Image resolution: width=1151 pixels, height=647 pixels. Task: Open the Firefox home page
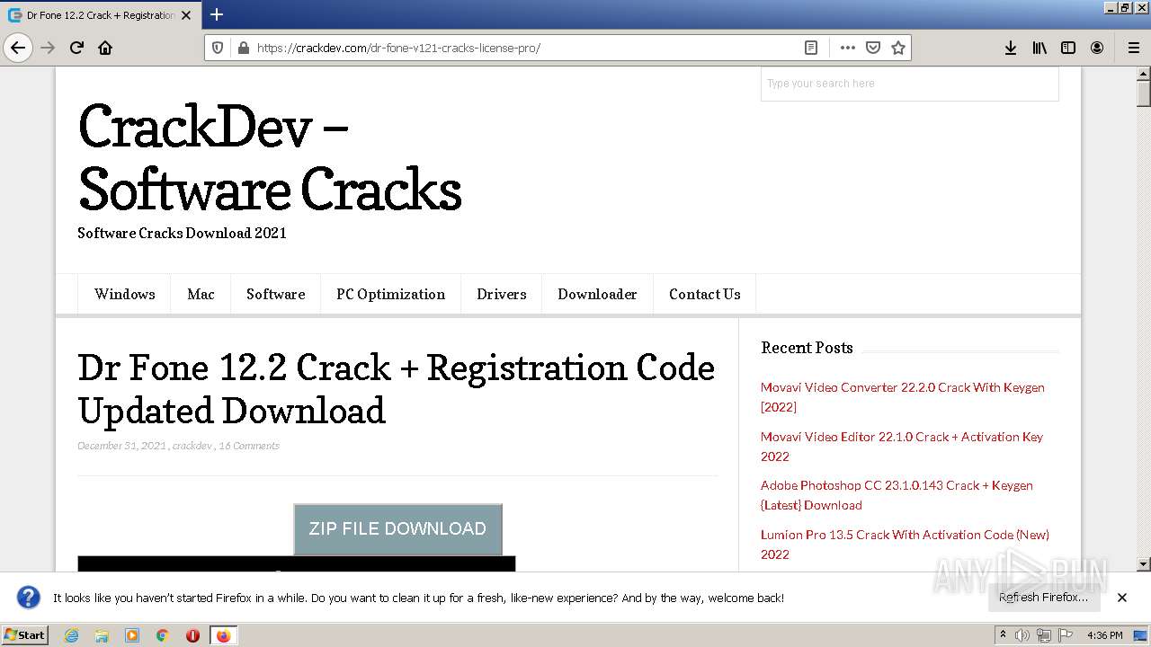tap(105, 48)
